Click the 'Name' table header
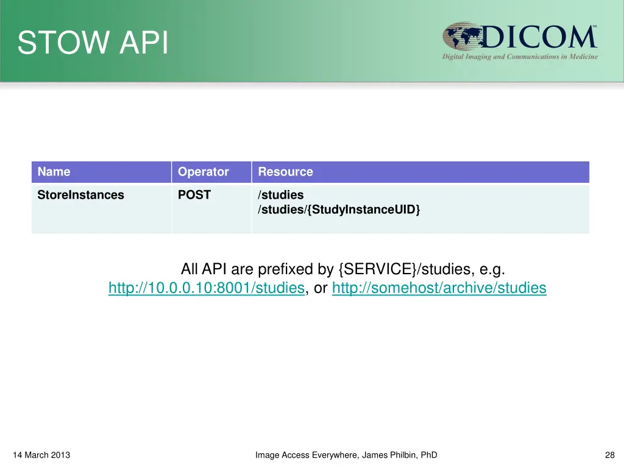 click(102, 172)
